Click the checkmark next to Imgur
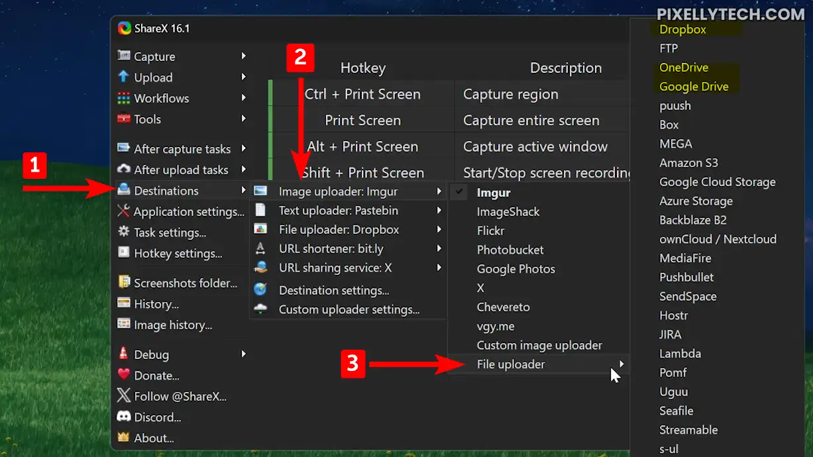The width and height of the screenshot is (813, 457). 459,192
